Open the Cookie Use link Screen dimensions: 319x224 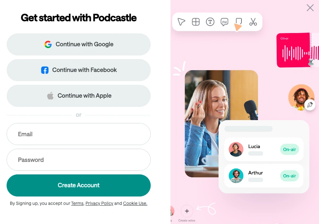point(135,203)
